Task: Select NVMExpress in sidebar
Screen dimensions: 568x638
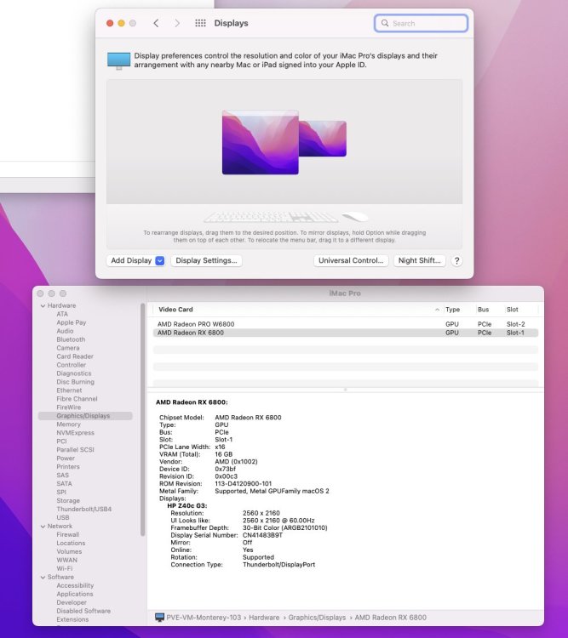Action: 76,433
